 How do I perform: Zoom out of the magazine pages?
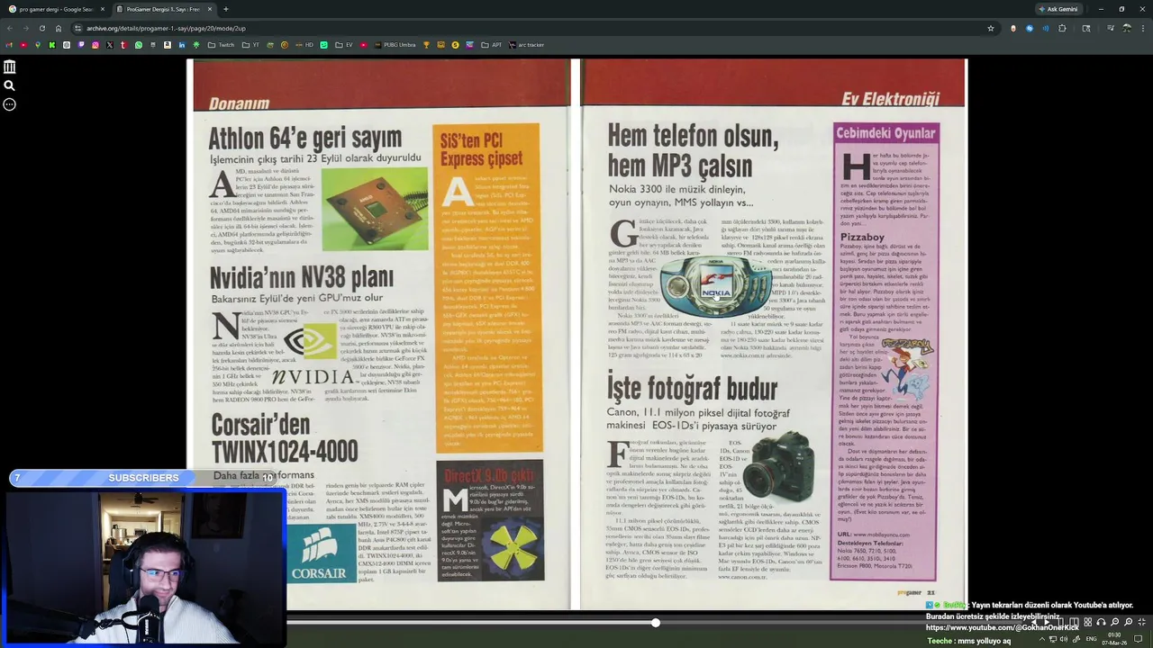1115,622
